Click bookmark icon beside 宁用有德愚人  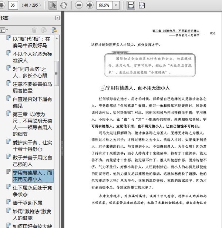pyautogui.click(x=9, y=172)
